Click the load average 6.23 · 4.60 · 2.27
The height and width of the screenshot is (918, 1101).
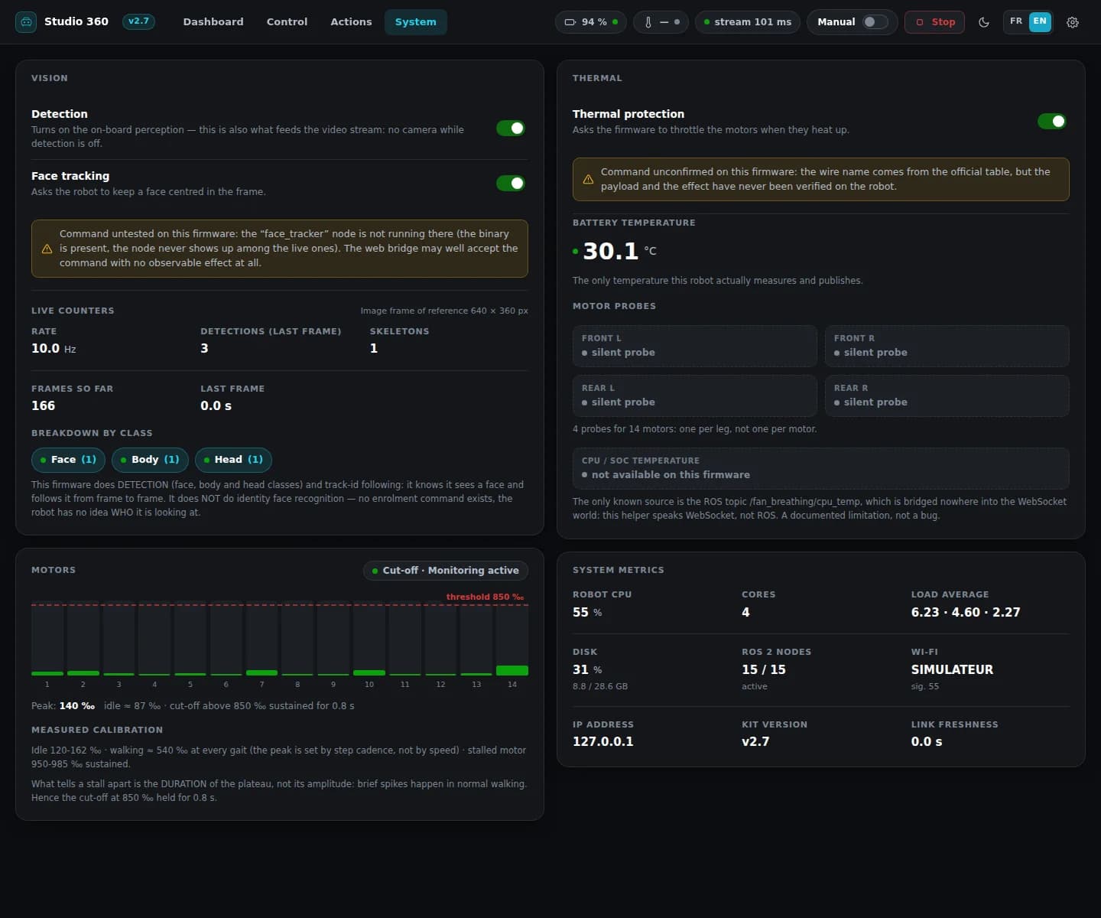pyautogui.click(x=966, y=613)
